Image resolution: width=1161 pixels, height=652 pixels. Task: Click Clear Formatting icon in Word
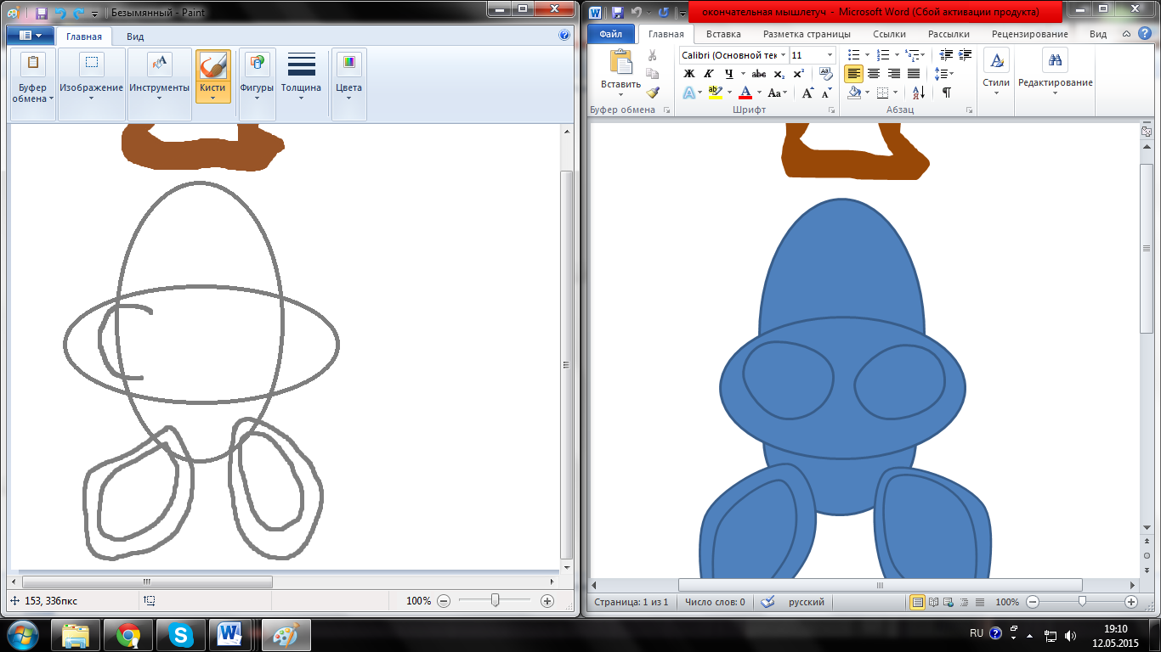(826, 74)
